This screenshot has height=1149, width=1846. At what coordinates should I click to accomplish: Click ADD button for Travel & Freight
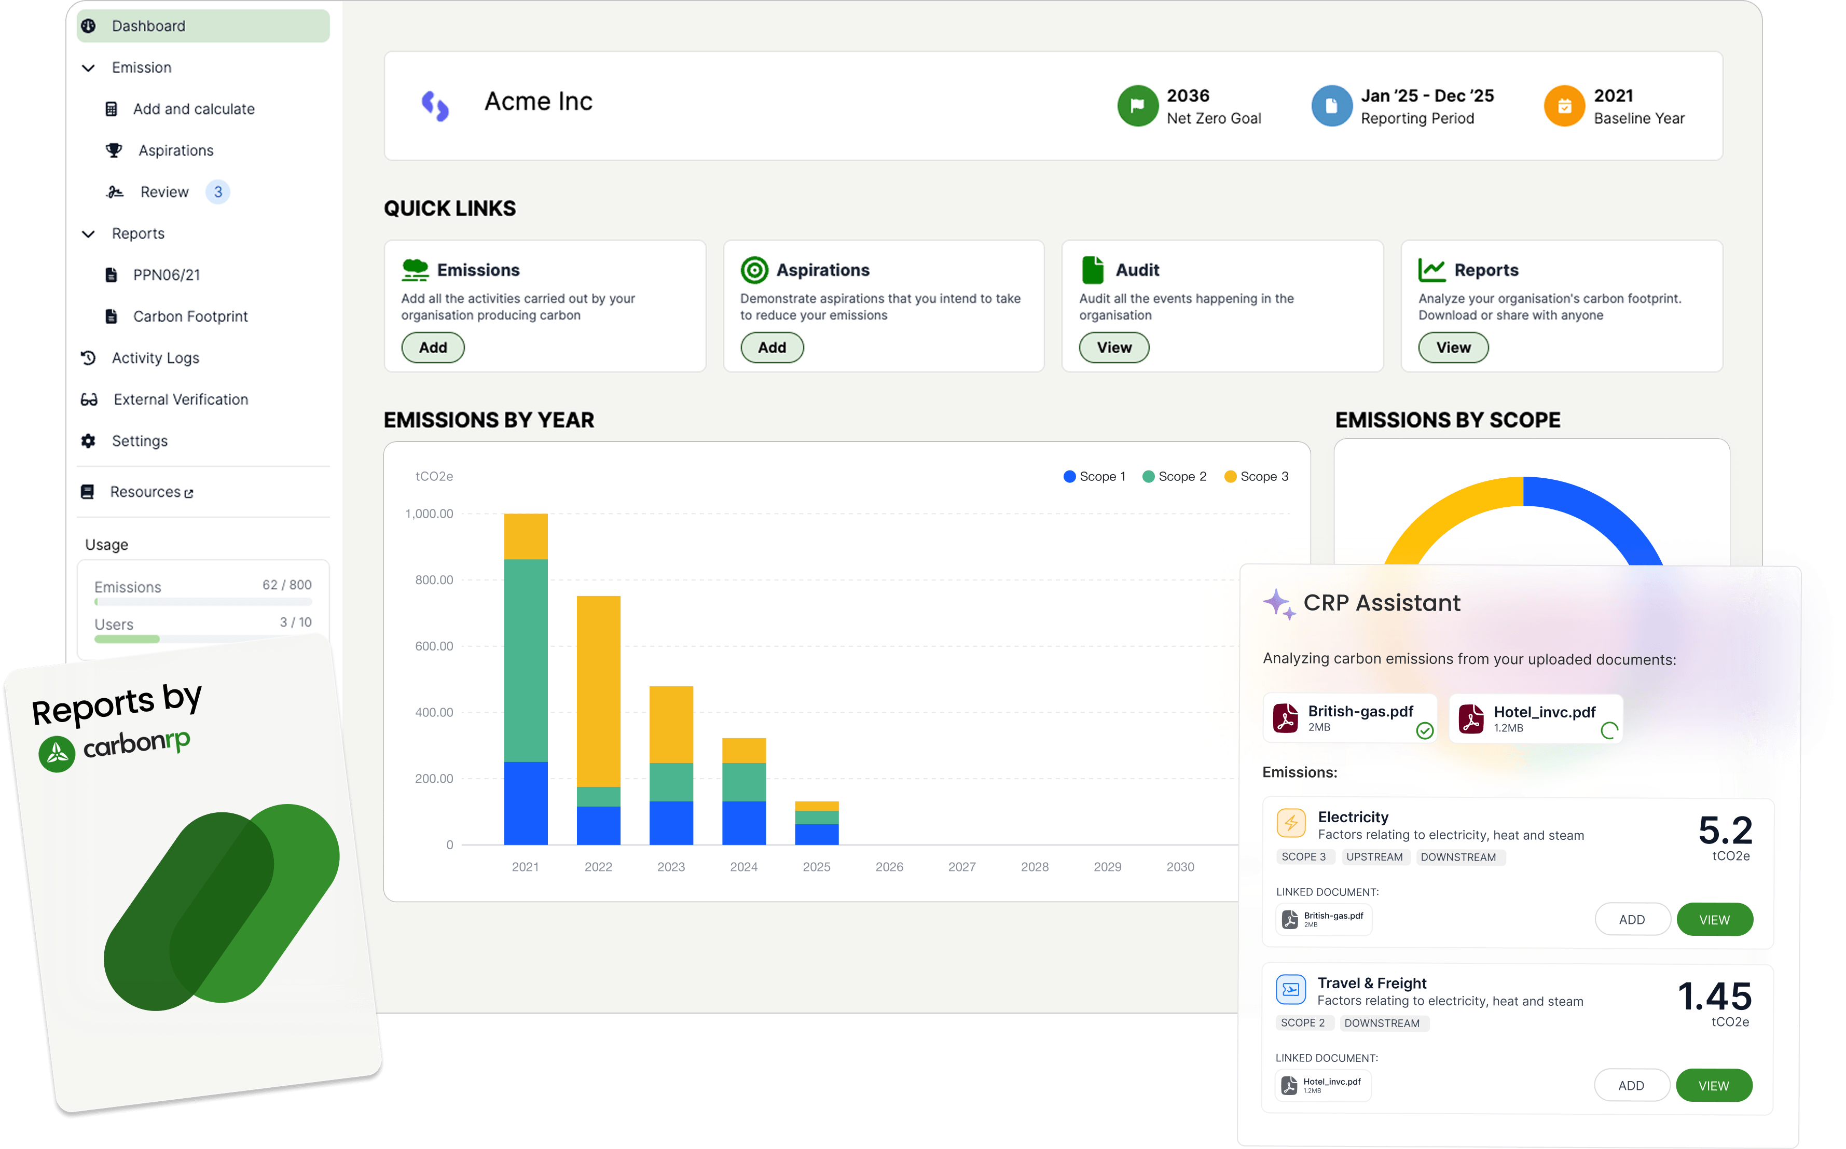pos(1631,1085)
